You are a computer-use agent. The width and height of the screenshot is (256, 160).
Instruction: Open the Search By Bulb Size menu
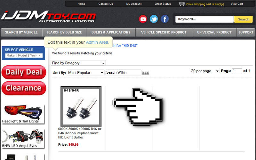(x=64, y=33)
